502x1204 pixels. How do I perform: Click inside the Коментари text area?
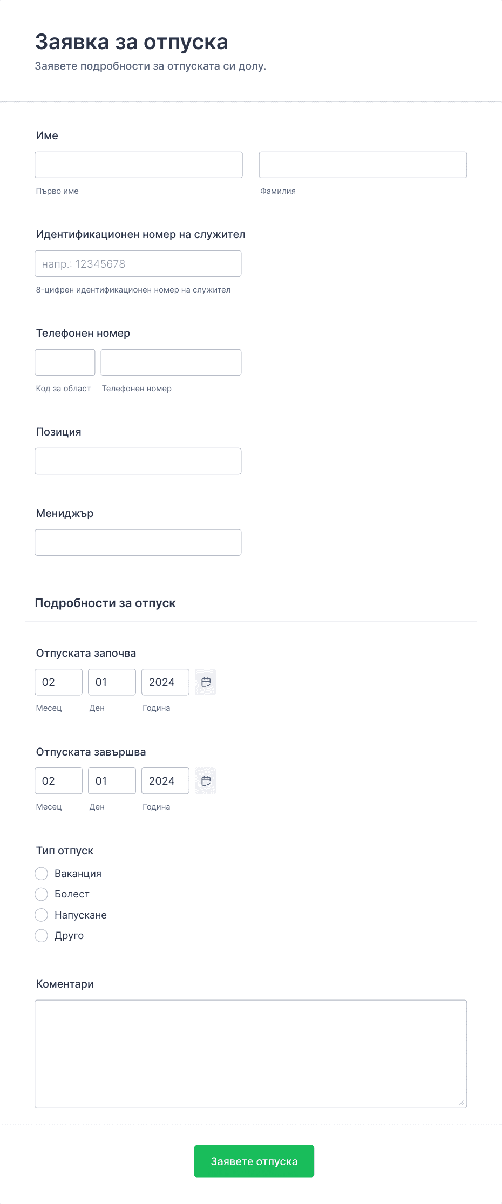point(251,1054)
